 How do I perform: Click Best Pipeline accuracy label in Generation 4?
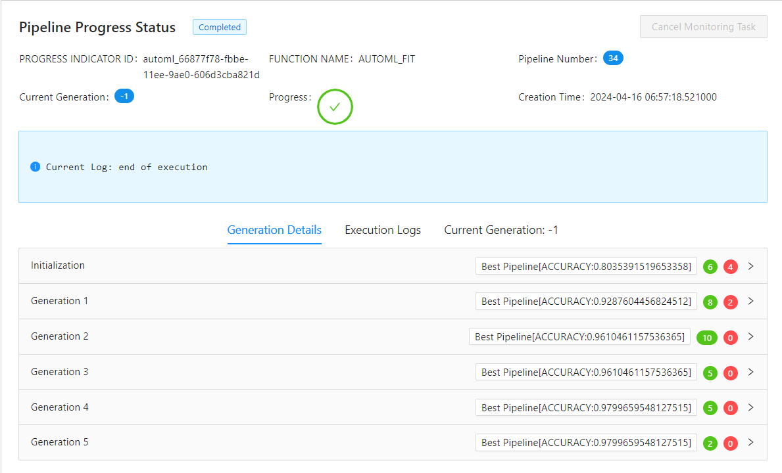pos(586,408)
